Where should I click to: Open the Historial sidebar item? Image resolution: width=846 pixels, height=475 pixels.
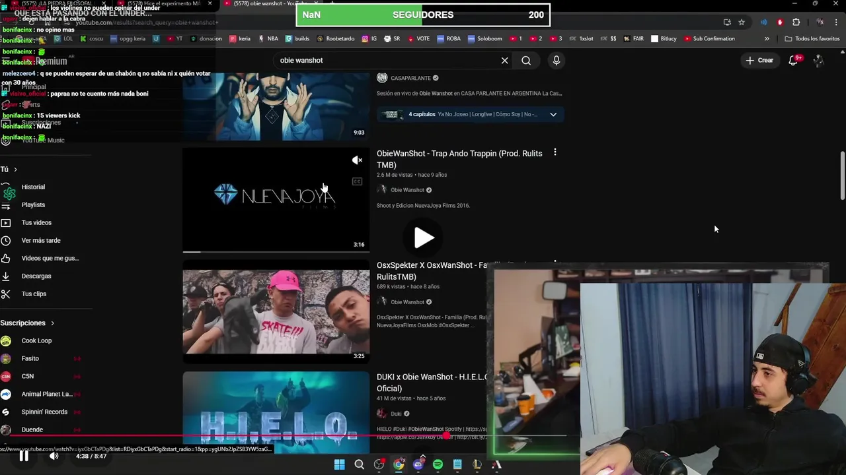point(33,187)
